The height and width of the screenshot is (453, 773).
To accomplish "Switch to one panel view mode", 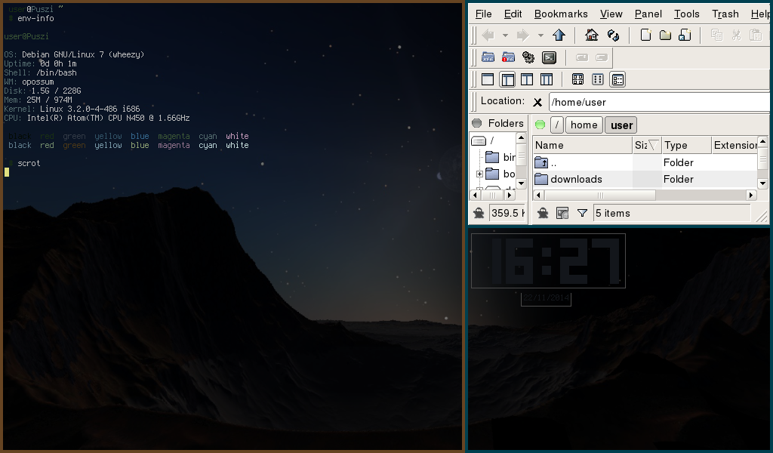I will point(488,79).
